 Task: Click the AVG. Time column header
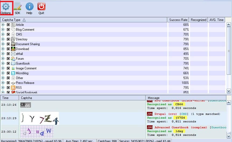216,20
